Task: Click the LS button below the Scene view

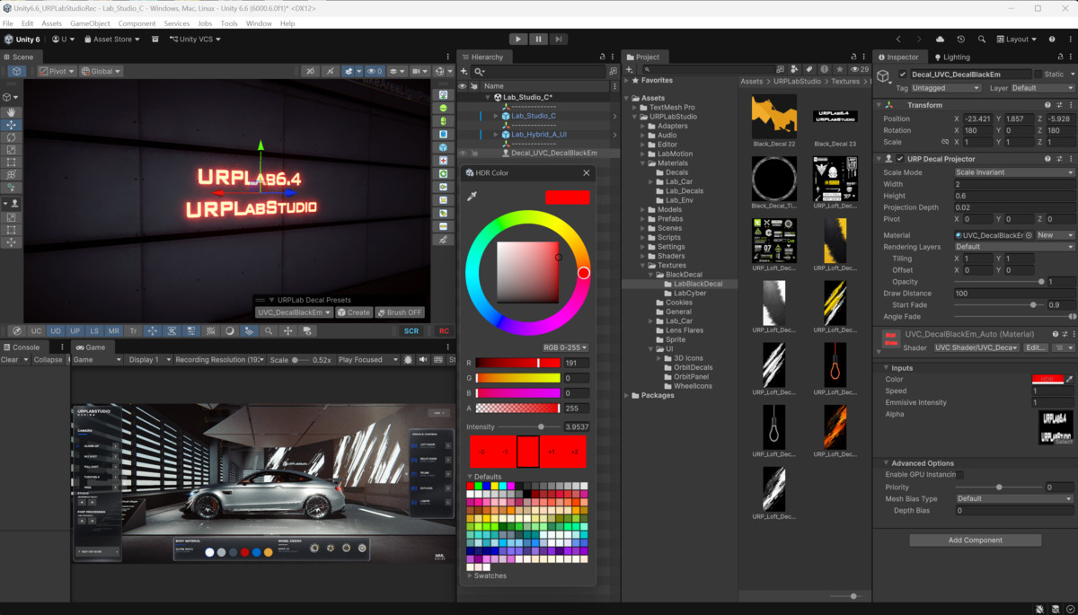Action: click(94, 331)
